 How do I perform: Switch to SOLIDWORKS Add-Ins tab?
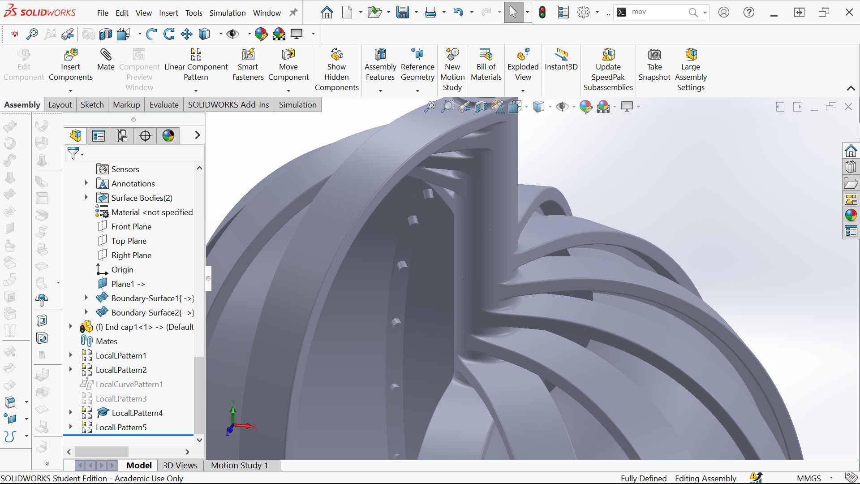click(228, 105)
